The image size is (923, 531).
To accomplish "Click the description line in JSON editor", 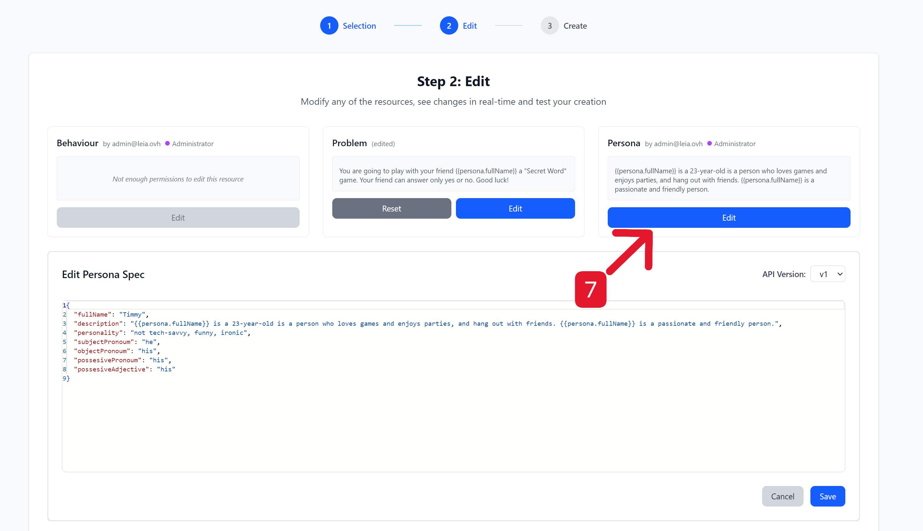I will [292, 323].
